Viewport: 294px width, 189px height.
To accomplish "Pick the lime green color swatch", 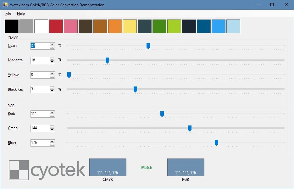I will coord(174,26).
